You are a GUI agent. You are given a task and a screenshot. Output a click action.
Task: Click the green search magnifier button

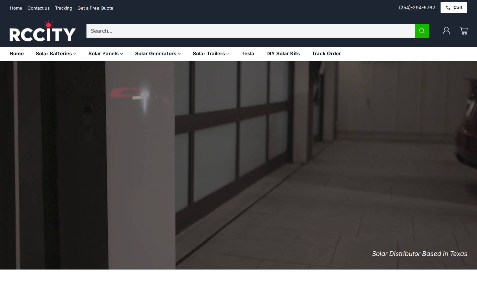(x=422, y=31)
